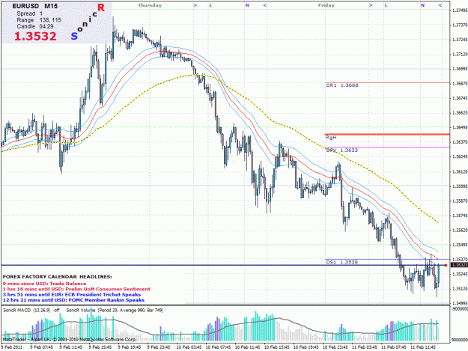Open the Prelim UoM Consumer Sentiment headline
The height and width of the screenshot is (351, 468).
pos(76,289)
